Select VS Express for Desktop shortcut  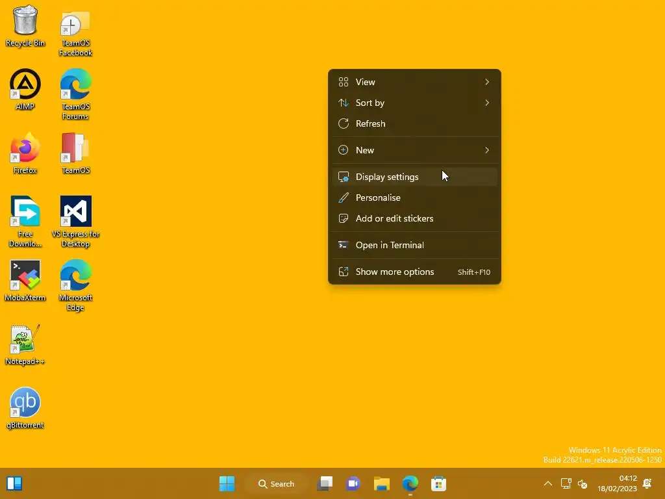75,222
